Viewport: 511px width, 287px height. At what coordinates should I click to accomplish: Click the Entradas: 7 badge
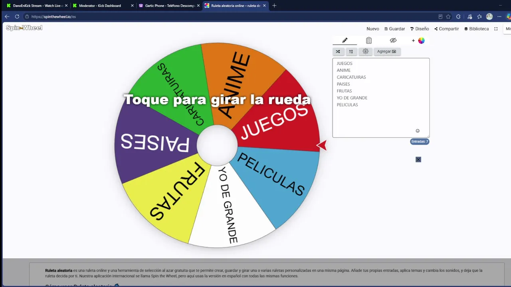point(420,142)
